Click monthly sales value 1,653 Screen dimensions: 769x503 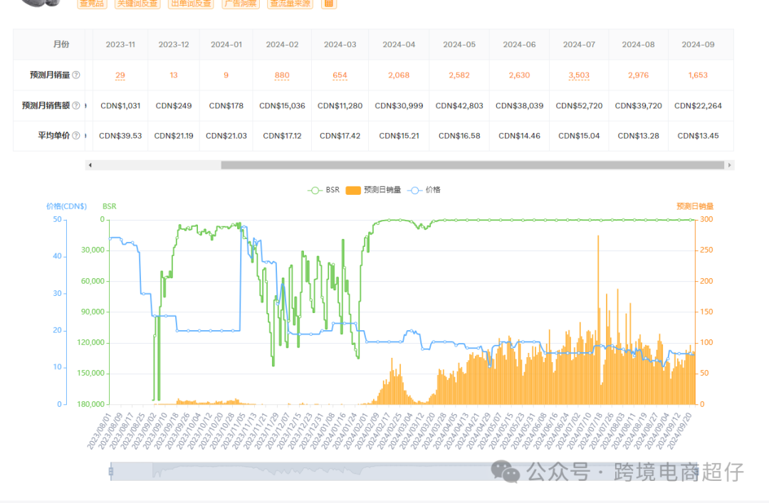point(698,75)
